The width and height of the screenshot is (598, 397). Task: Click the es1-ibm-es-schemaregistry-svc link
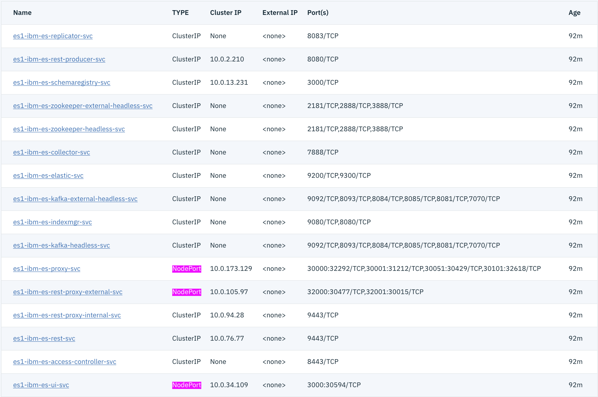coord(62,83)
